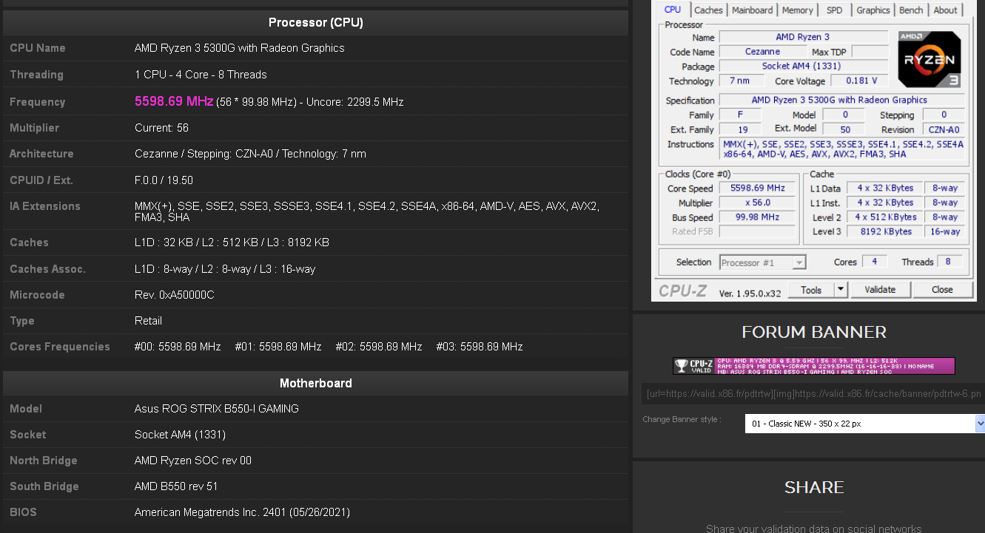Click the CPU-Z version text Ver. 1.95.0.x32
This screenshot has height=533, width=985.
(750, 293)
